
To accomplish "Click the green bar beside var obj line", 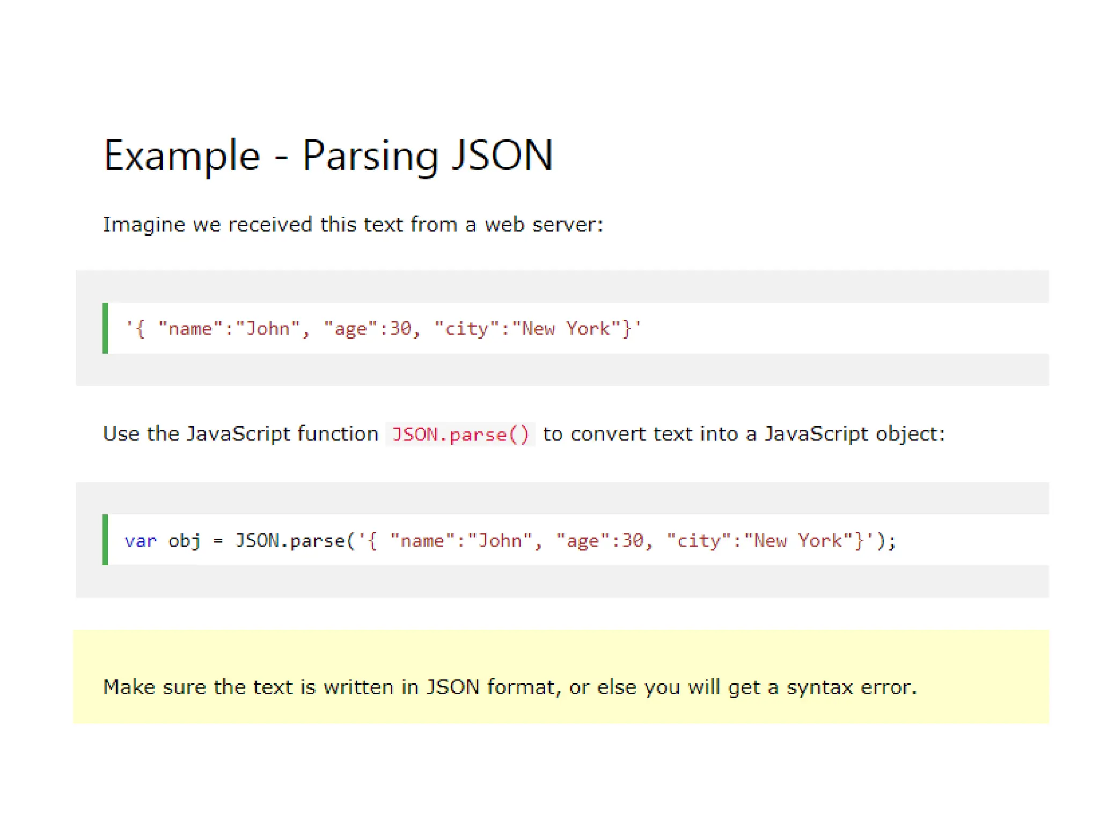I will tap(105, 540).
